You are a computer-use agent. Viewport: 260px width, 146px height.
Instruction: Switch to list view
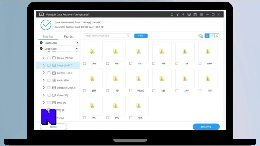click(212, 36)
